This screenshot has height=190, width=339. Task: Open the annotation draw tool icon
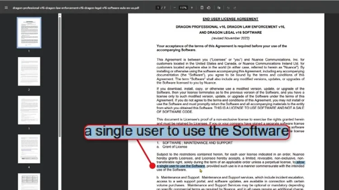coord(219,8)
